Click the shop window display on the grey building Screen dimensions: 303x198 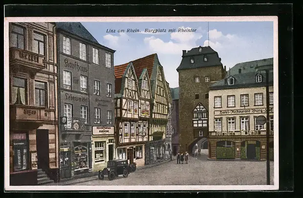point(80,157)
